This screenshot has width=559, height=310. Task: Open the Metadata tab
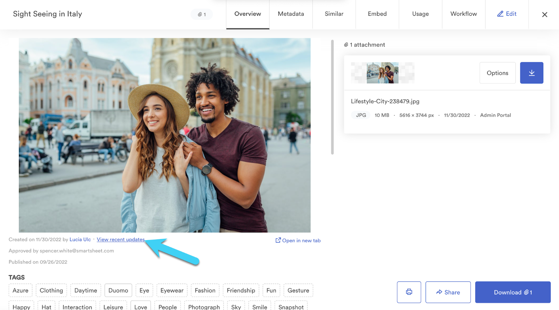click(291, 14)
